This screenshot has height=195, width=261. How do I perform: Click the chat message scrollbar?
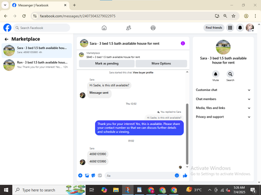click(x=187, y=134)
